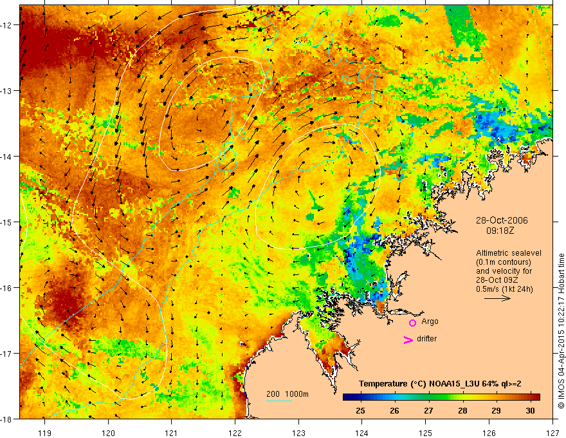Click the 0.5m/s velocity scale arrow
This screenshot has width=566, height=438.
[497, 298]
